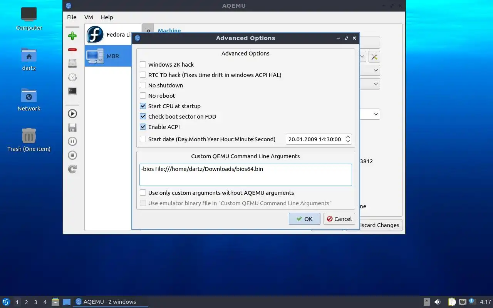Open the Trash desktop icon
Screen dimensions: 493x308
(29, 140)
